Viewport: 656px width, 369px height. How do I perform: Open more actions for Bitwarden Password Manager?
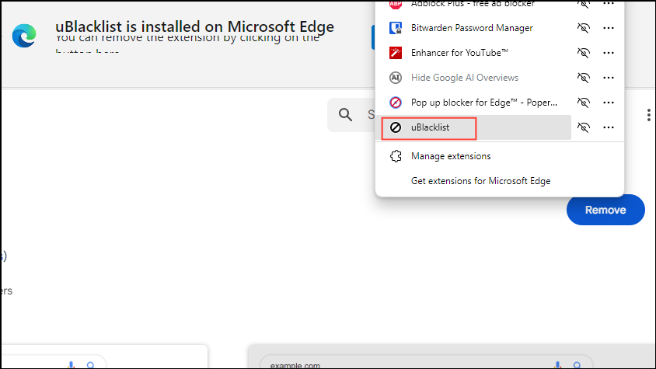click(x=609, y=28)
